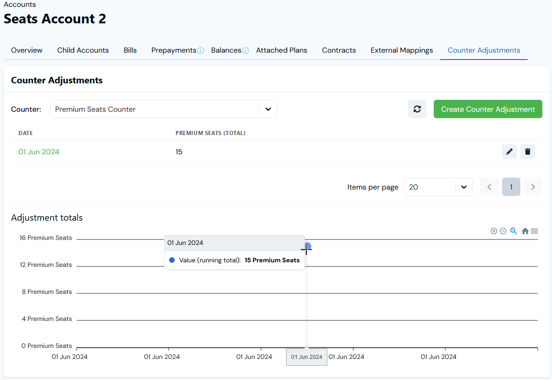Switch to the Overview tab
This screenshot has width=552, height=380.
click(x=26, y=50)
